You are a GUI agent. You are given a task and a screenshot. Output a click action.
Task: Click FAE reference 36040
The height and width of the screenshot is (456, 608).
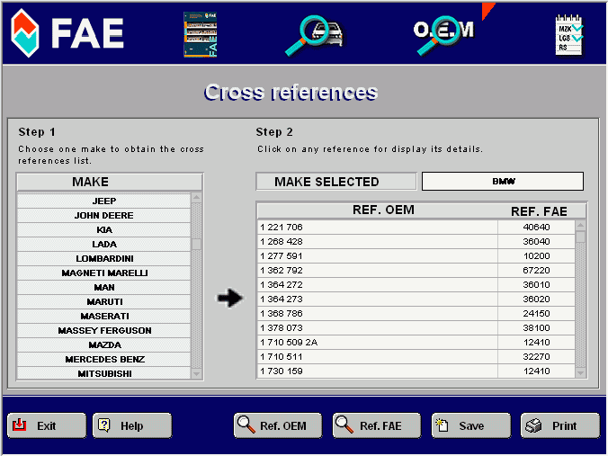(536, 241)
